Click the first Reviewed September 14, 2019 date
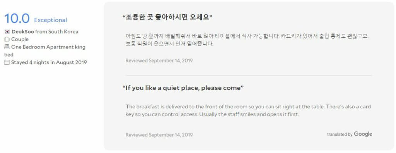The width and height of the screenshot is (396, 153). [159, 61]
